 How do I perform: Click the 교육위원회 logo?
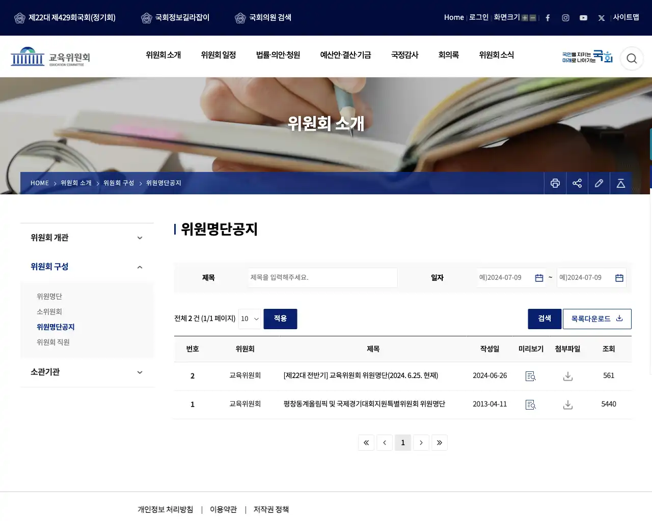click(50, 57)
